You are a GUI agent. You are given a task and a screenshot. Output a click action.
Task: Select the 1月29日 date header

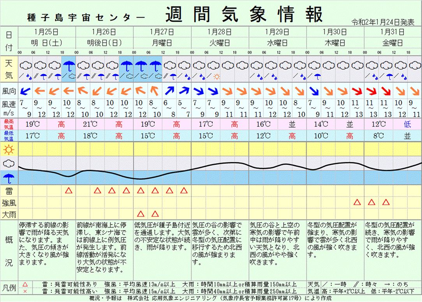tap(277, 32)
